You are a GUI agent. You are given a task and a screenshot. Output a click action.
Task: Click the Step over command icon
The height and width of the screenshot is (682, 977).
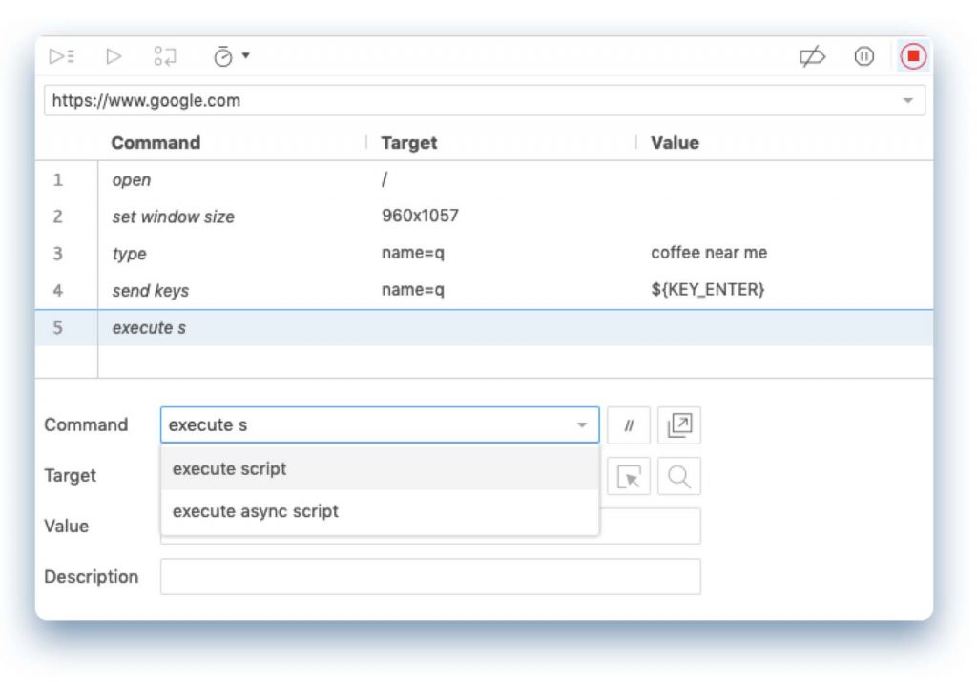coord(165,57)
